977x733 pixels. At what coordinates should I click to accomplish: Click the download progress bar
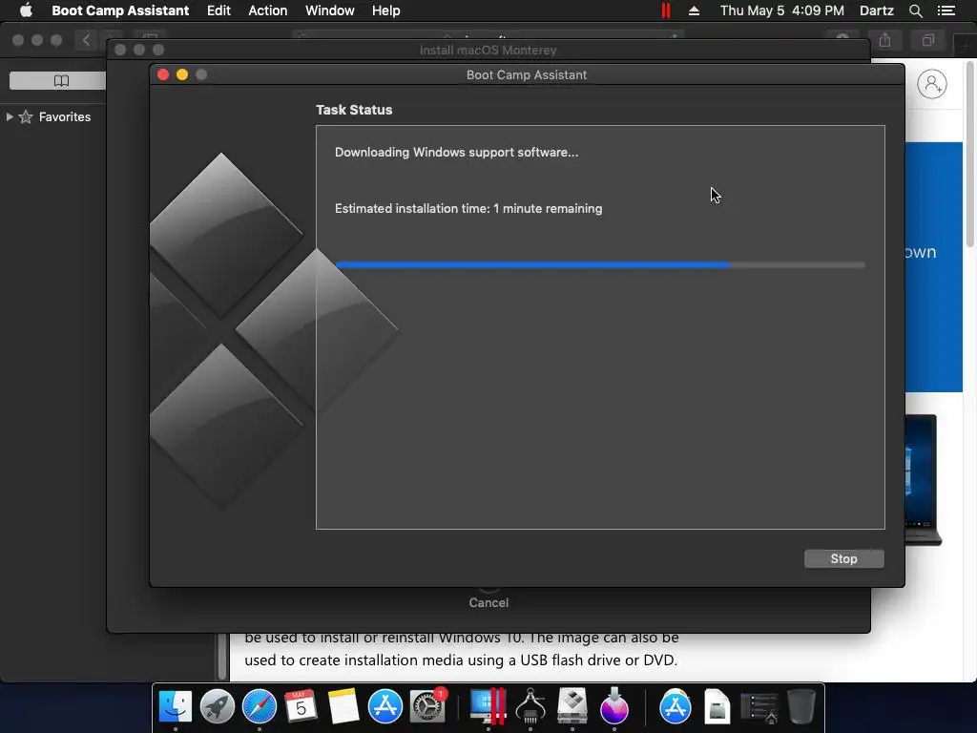(600, 265)
